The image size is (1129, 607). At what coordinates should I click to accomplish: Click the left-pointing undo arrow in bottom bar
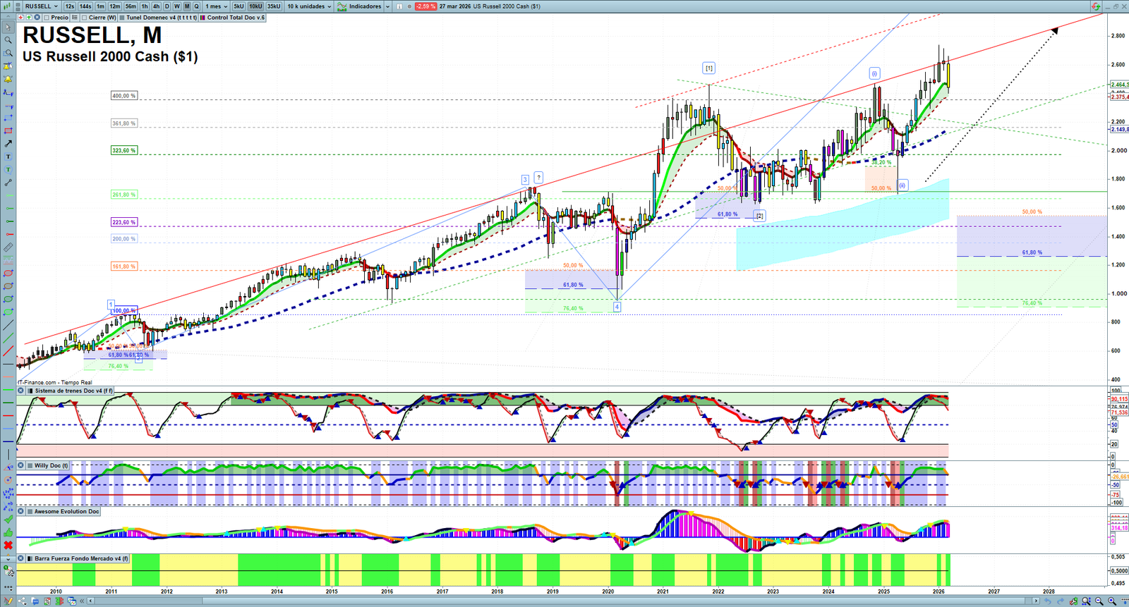1048,601
